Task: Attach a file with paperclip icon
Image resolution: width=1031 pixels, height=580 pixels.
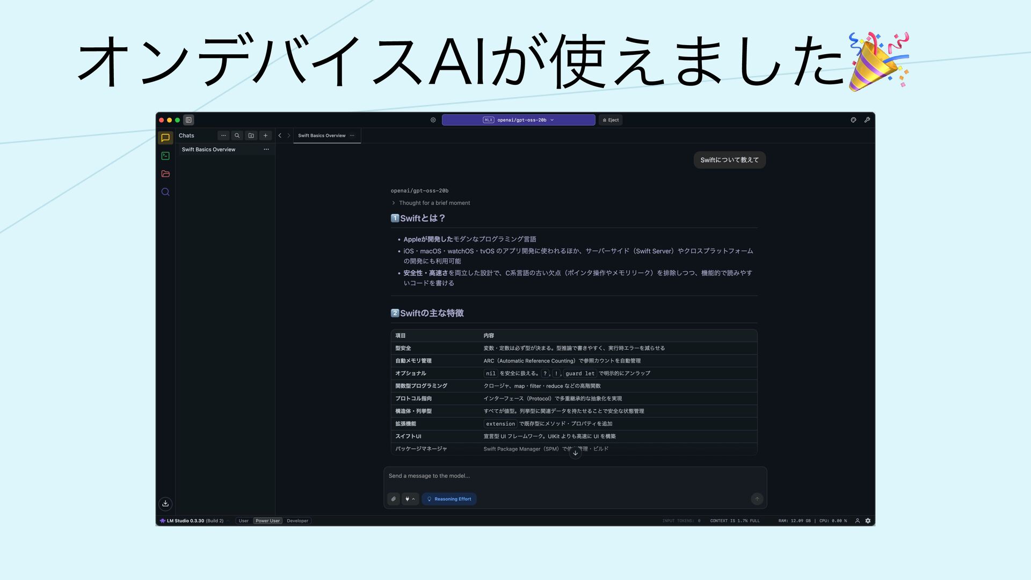Action: pos(394,499)
